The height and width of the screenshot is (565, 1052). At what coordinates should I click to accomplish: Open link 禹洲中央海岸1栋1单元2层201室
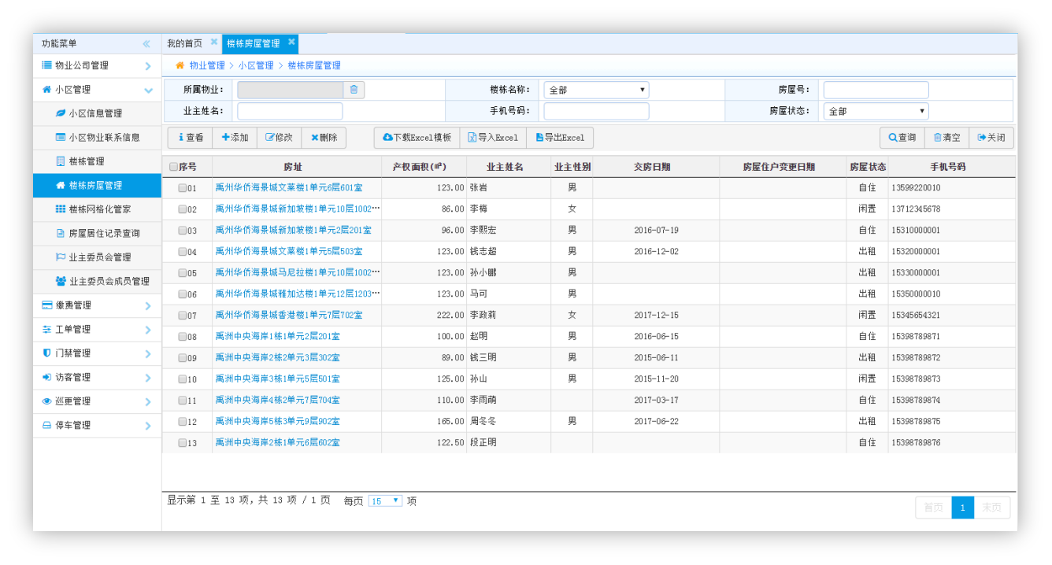(277, 337)
